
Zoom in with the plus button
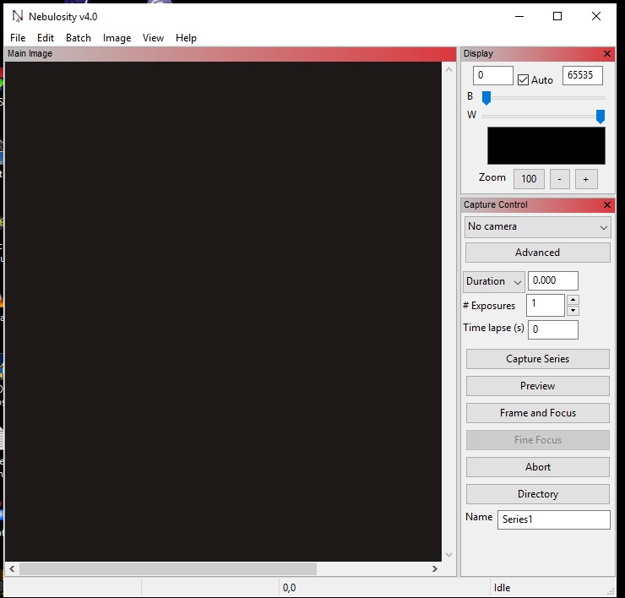586,179
